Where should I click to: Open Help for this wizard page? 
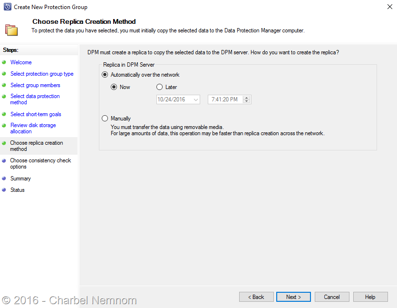click(370, 297)
